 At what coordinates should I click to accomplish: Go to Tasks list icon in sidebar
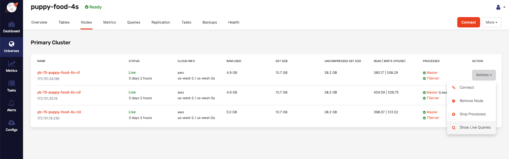click(11, 84)
